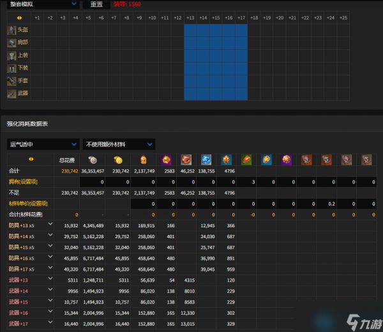The image size is (383, 332).
Task: Open the 运气适中 luck dropdown
Action: pos(43,144)
